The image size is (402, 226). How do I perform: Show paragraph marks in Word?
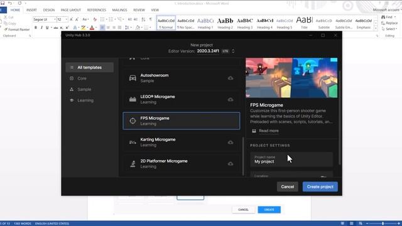pyautogui.click(x=151, y=19)
